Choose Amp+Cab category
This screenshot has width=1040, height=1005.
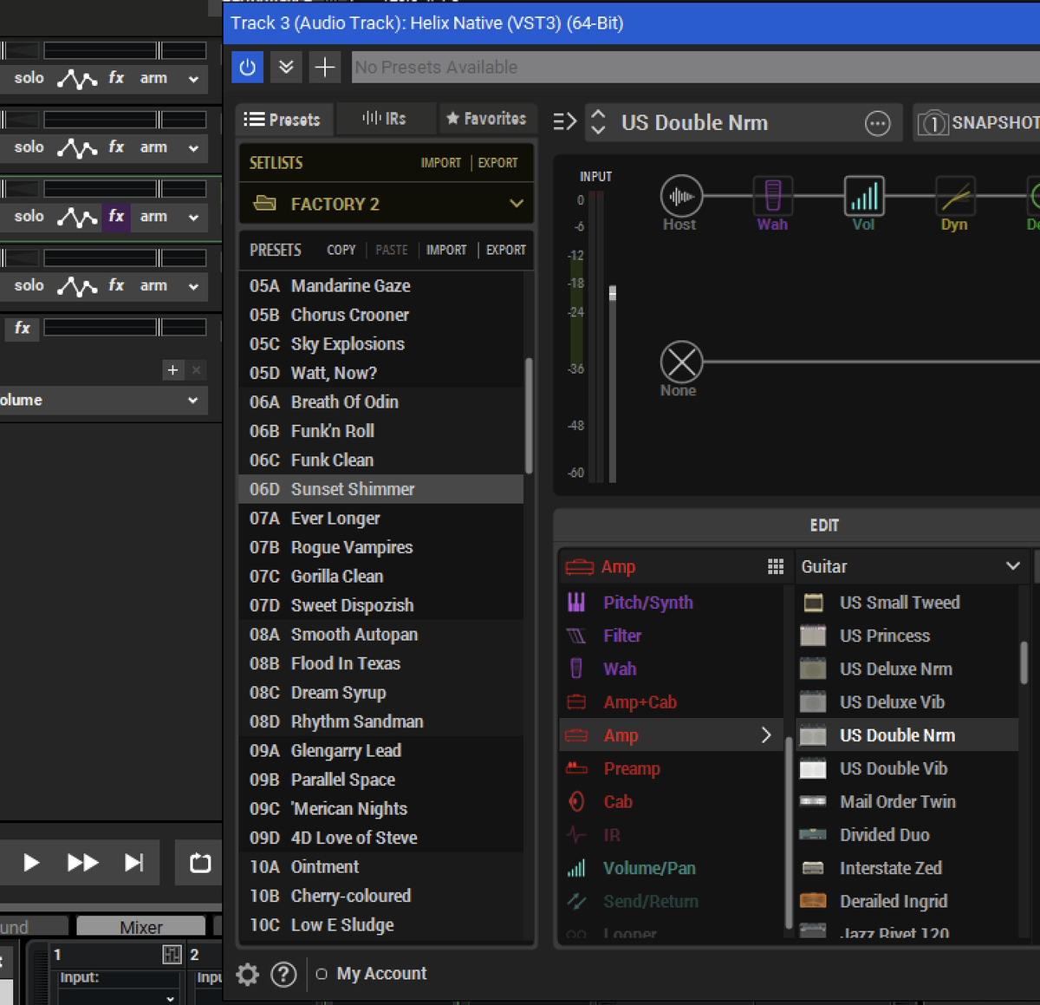pos(672,702)
